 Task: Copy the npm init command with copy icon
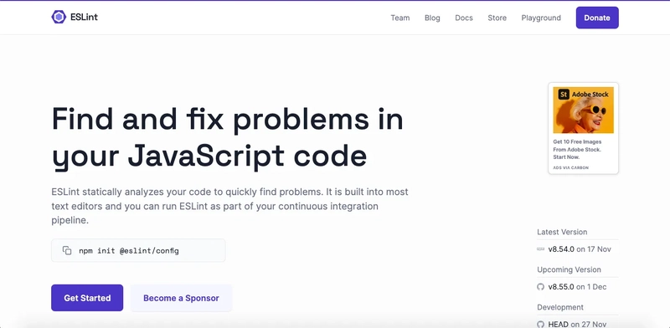[x=67, y=251]
